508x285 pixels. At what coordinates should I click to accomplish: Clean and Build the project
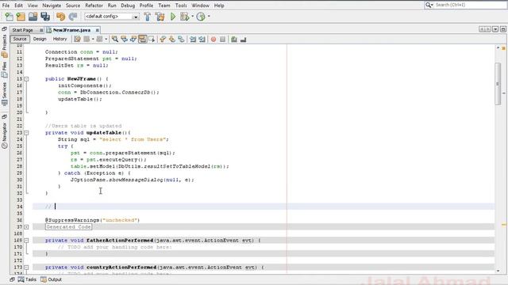160,17
